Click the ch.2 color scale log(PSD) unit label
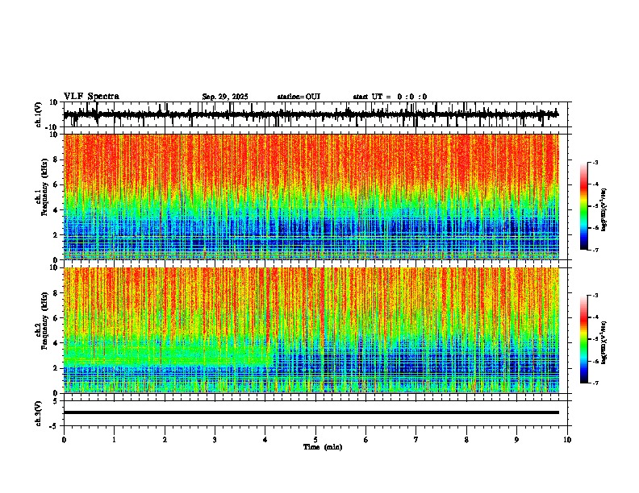The image size is (639, 493). tap(604, 342)
